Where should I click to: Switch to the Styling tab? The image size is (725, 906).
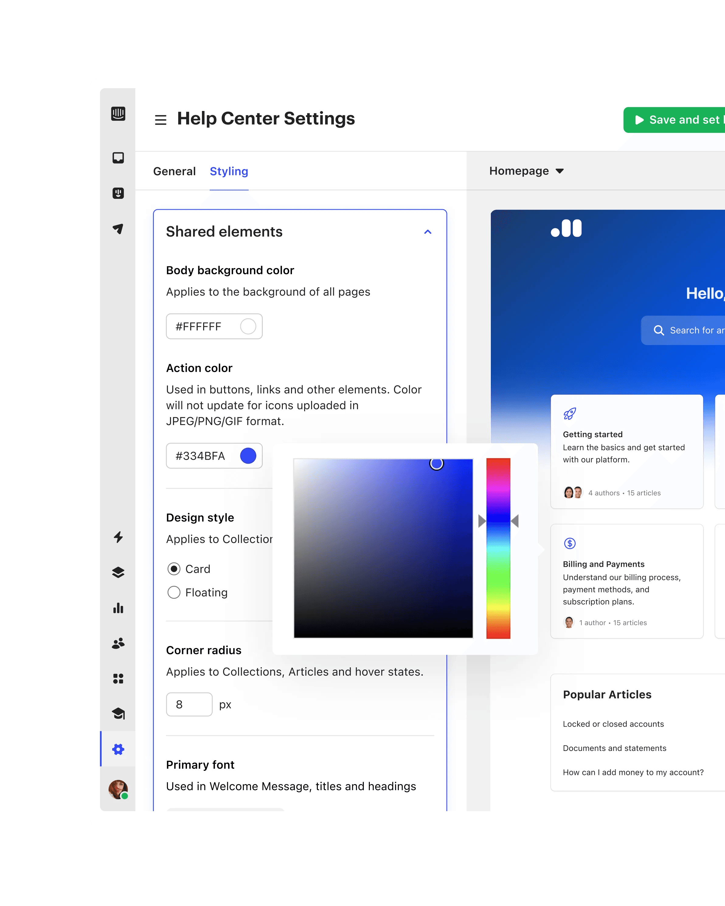point(229,171)
